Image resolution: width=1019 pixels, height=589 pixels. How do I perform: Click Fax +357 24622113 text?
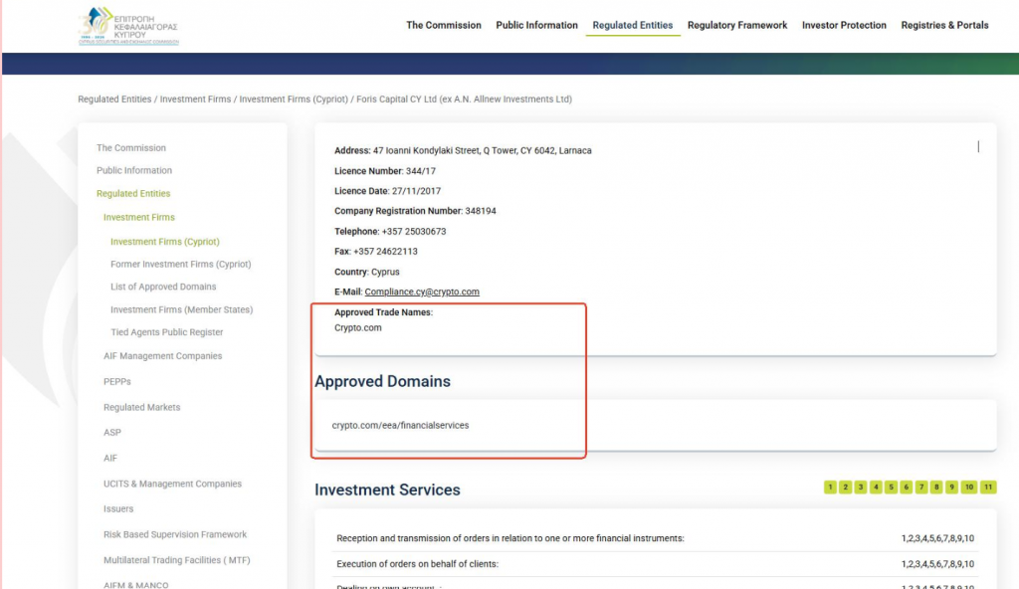click(375, 252)
